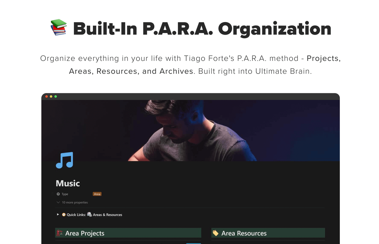
Task: Open the Areas & Resources link
Action: click(107, 215)
